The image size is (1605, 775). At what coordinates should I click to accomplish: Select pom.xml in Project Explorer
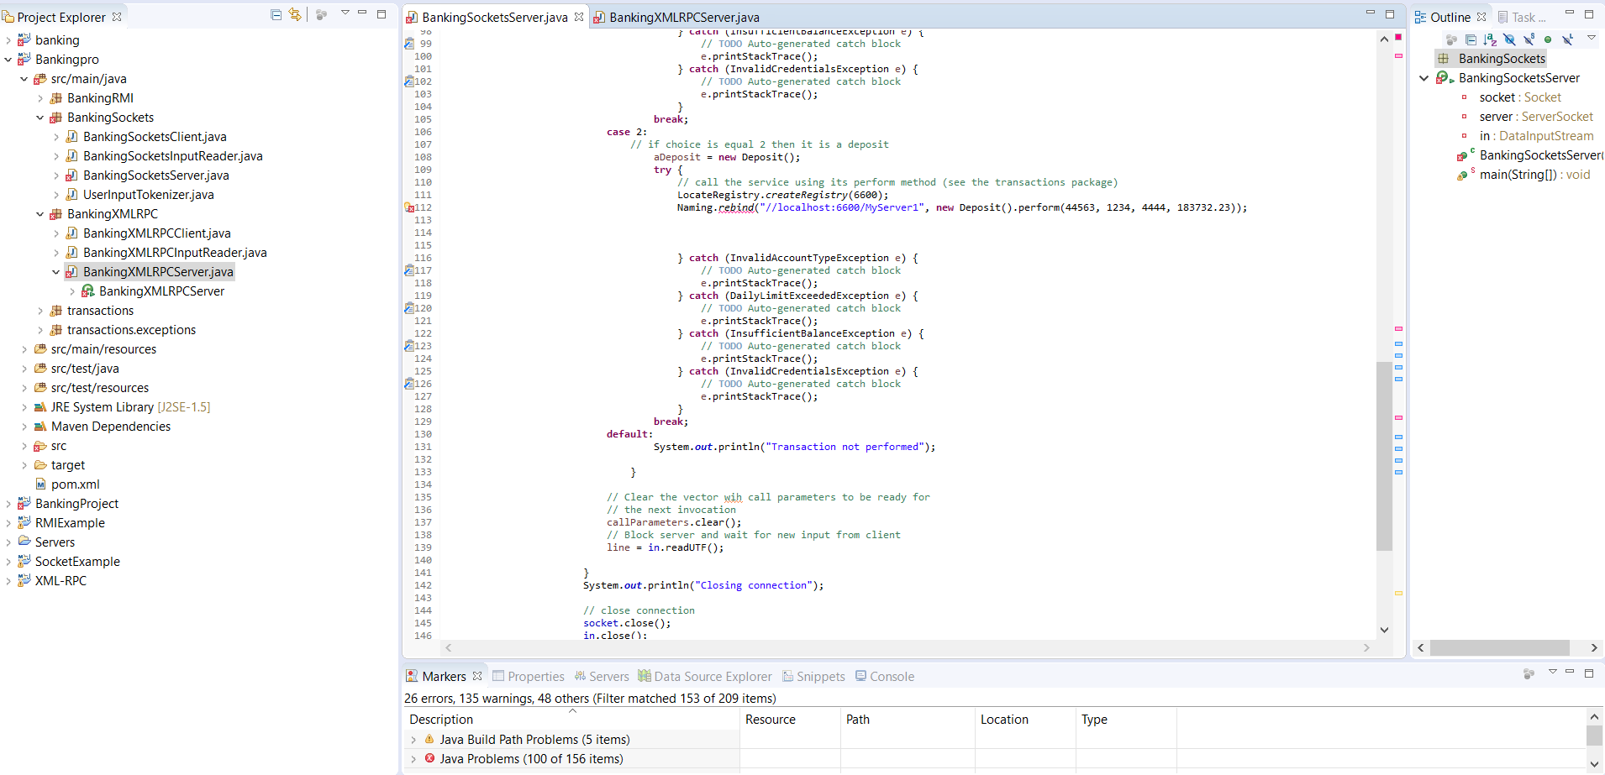(x=75, y=484)
